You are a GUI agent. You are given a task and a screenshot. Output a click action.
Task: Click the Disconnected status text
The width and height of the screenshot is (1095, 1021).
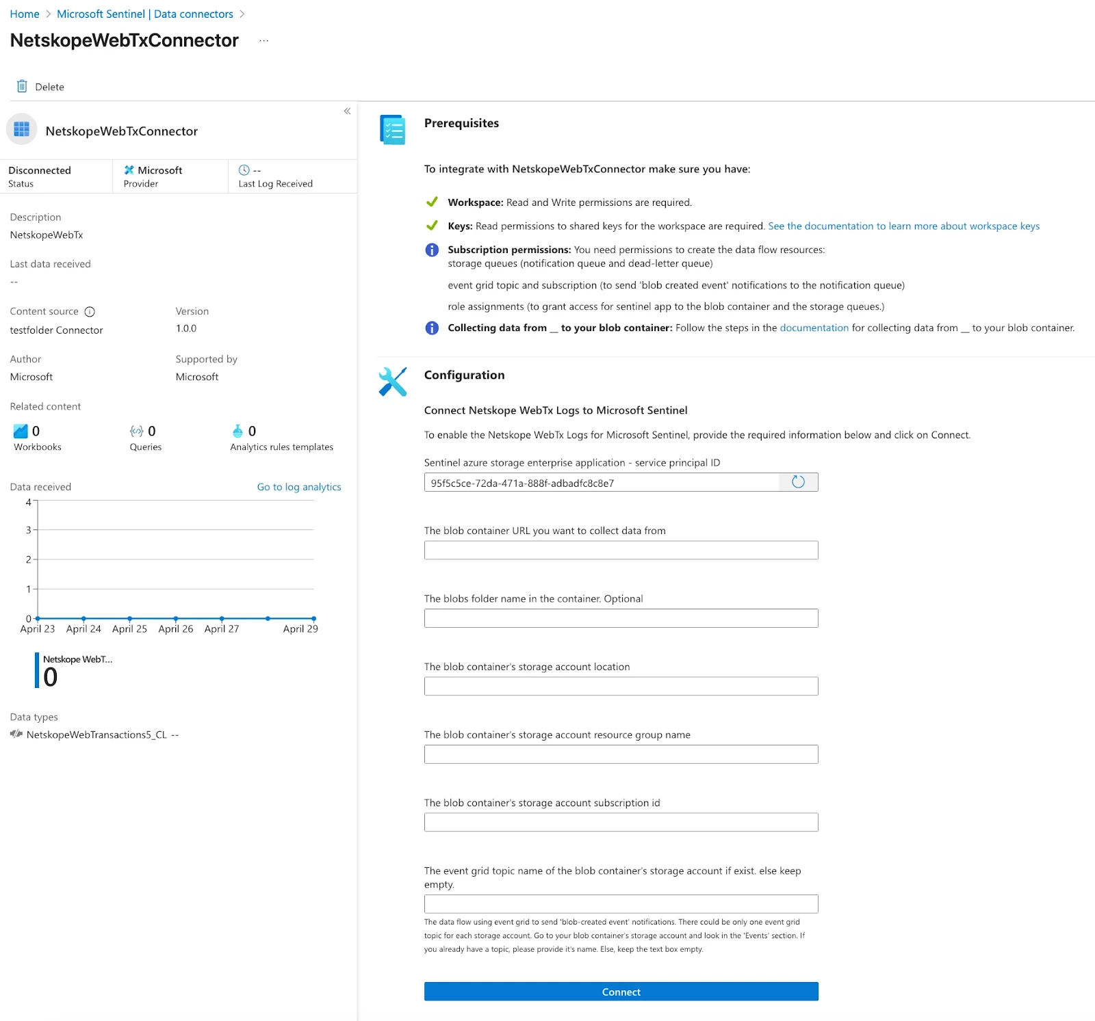[40, 170]
